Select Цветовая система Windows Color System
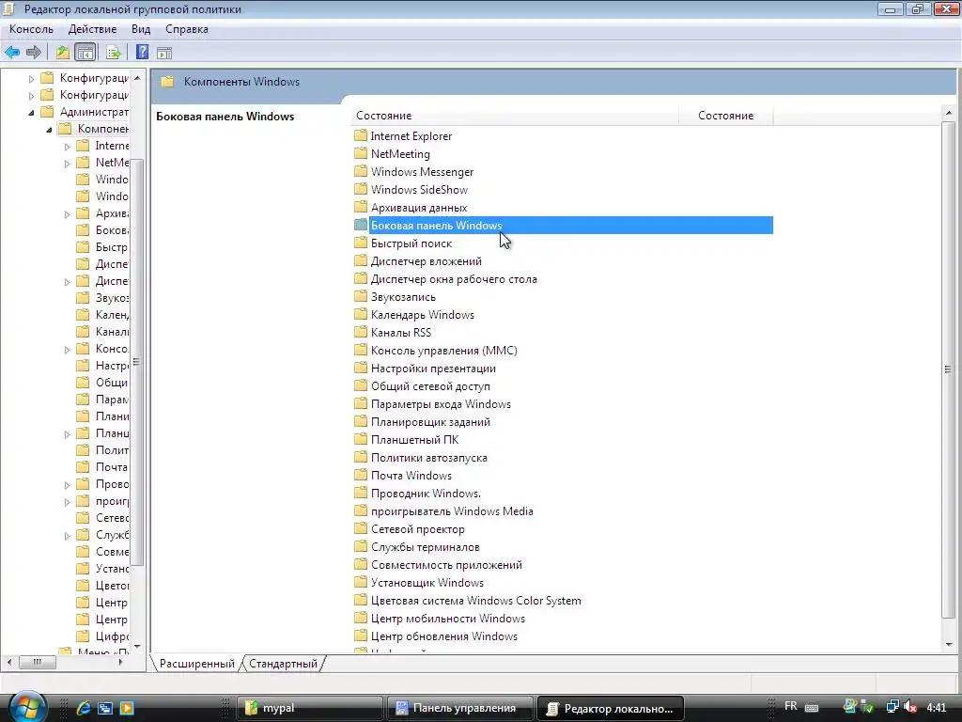This screenshot has width=962, height=722. coord(468,601)
